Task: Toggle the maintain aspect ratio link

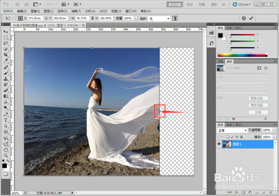Action: pyautogui.click(x=92, y=18)
